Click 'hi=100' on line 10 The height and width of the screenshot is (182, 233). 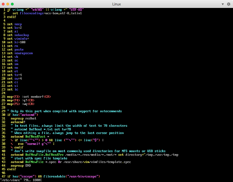pos(20,42)
